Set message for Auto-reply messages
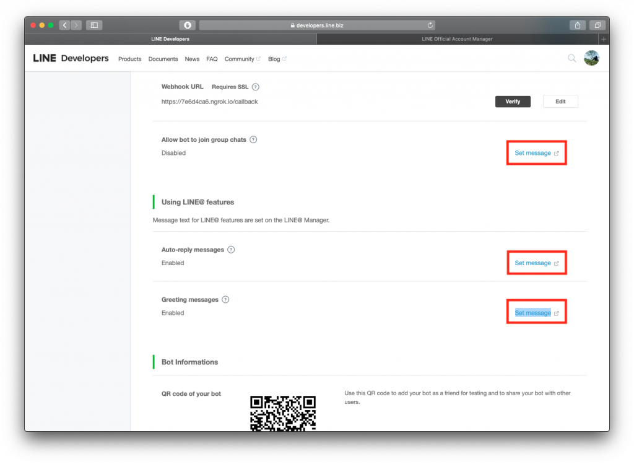 coord(537,263)
